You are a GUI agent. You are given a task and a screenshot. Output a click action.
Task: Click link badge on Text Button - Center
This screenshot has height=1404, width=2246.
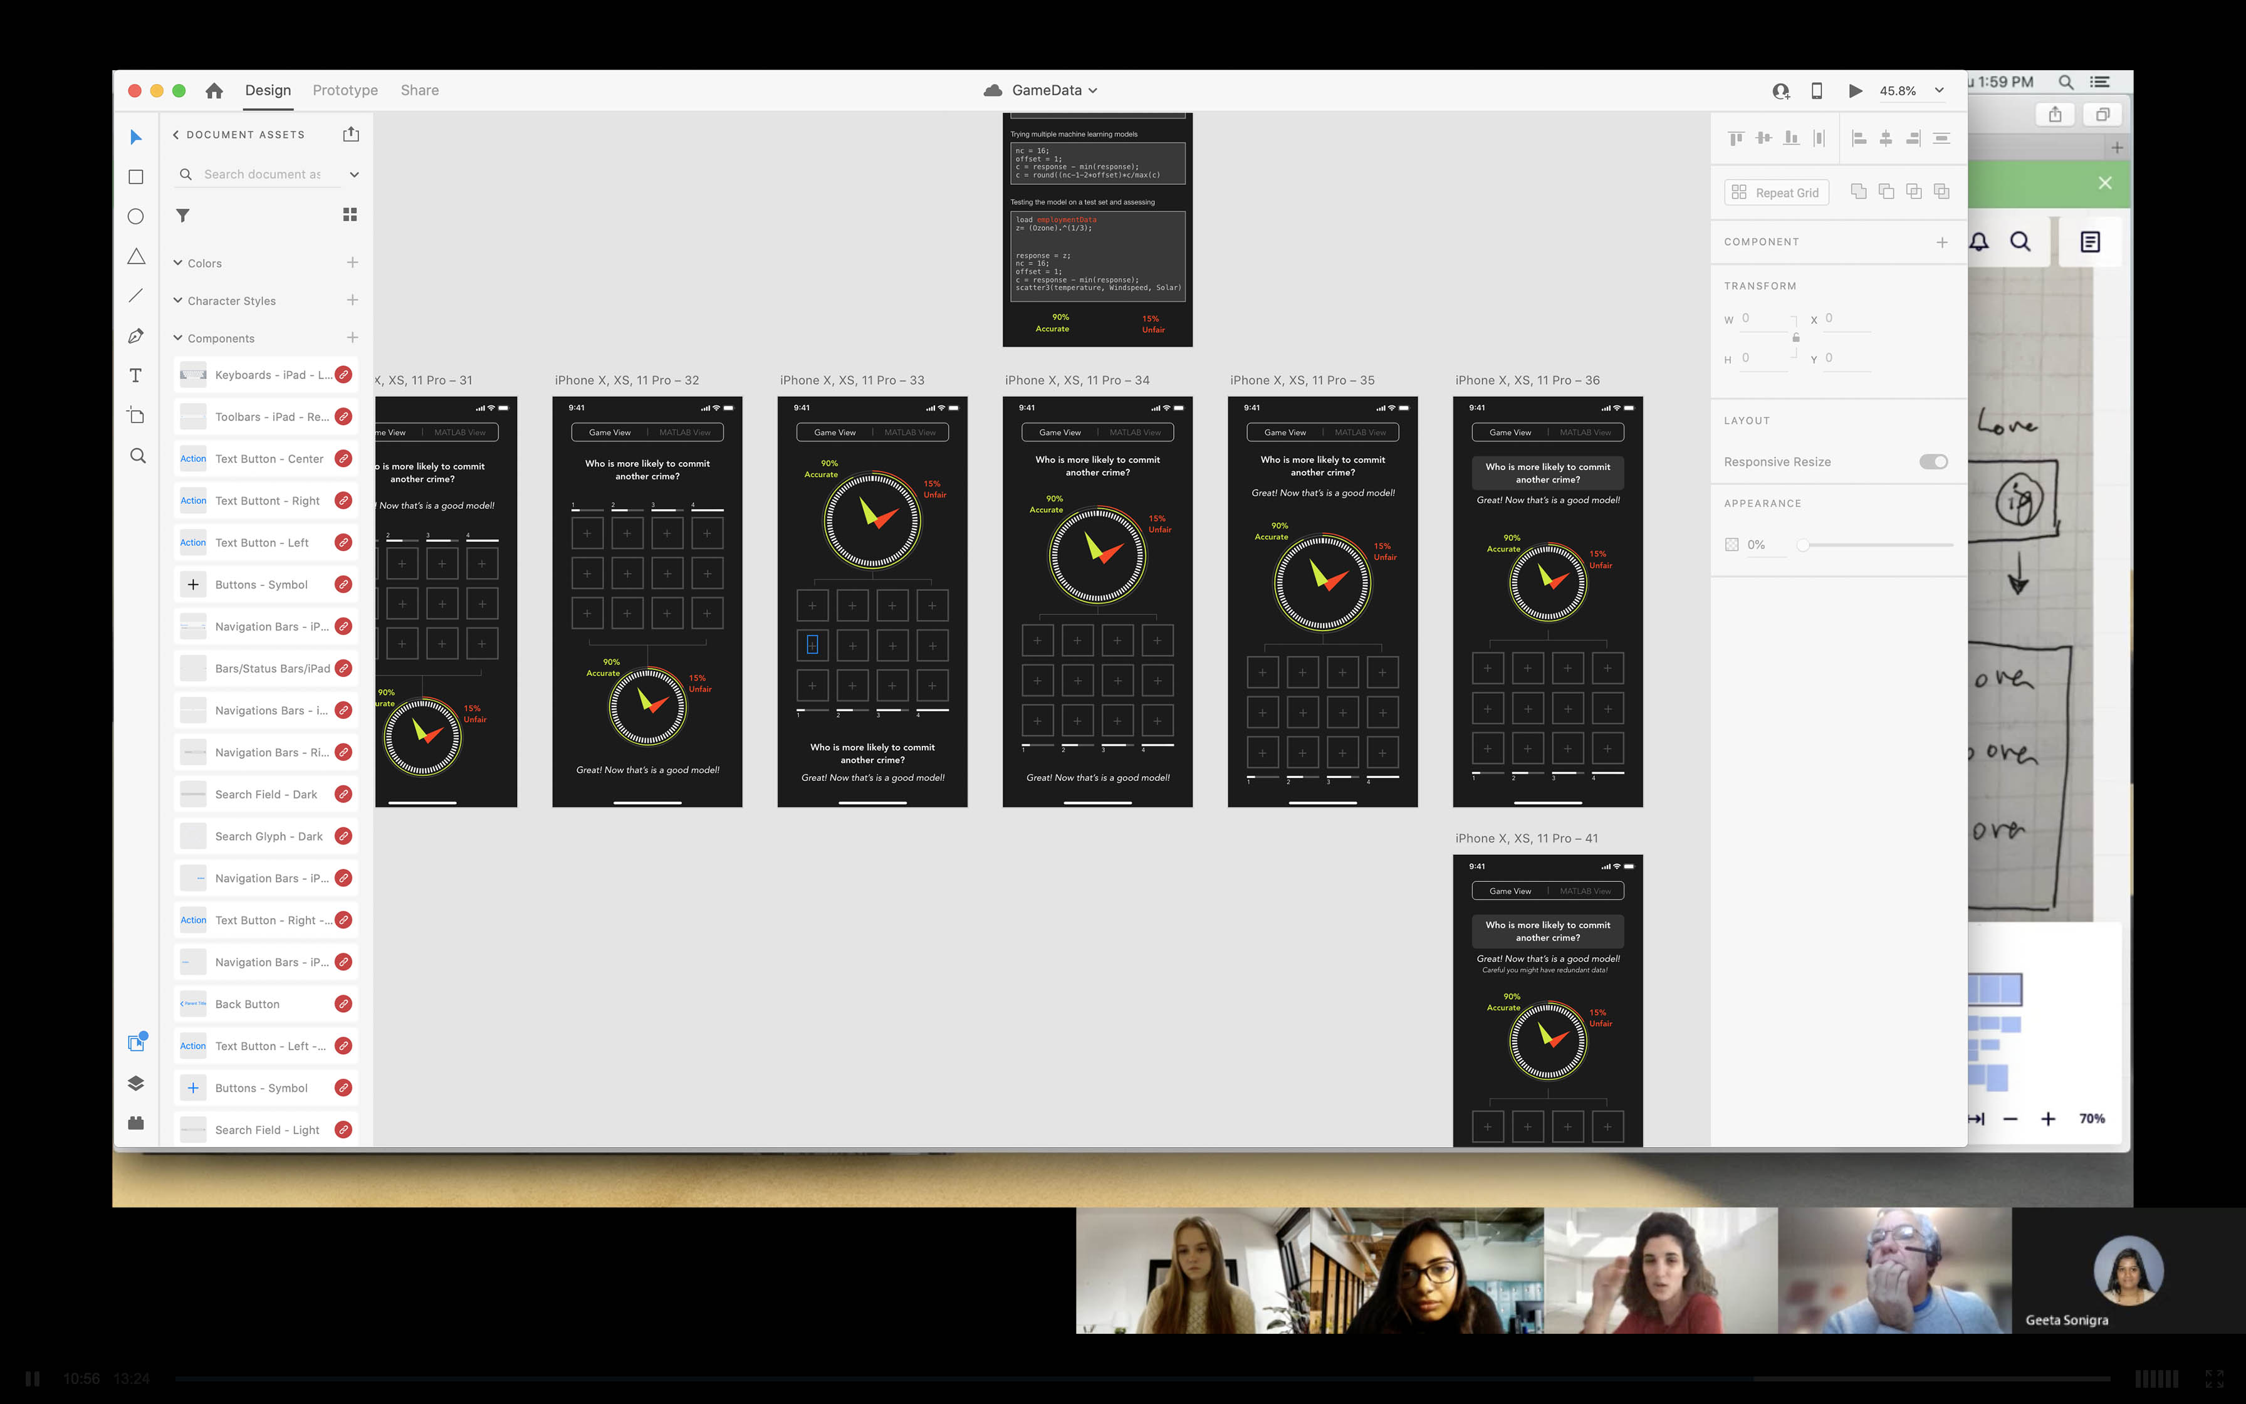343,458
